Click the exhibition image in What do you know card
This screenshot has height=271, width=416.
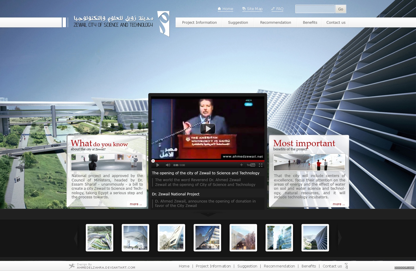(x=107, y=162)
